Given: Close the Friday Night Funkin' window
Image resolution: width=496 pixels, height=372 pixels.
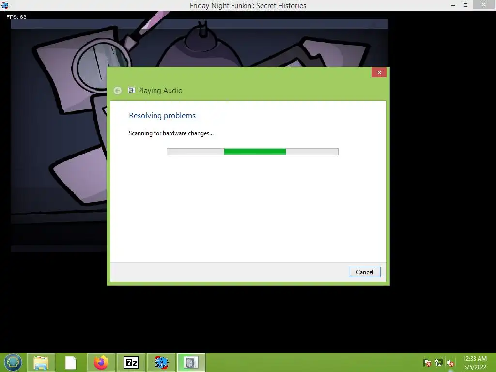Looking at the screenshot, I should pyautogui.click(x=484, y=5).
